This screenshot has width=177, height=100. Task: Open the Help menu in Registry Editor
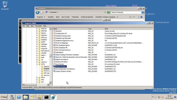tap(45, 26)
